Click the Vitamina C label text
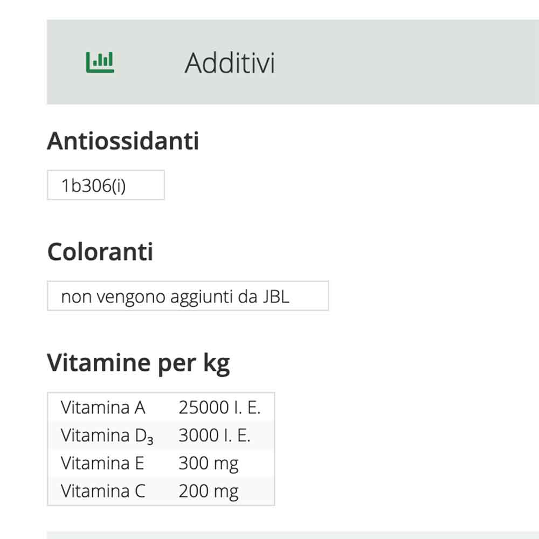The height and width of the screenshot is (539, 539). [103, 491]
